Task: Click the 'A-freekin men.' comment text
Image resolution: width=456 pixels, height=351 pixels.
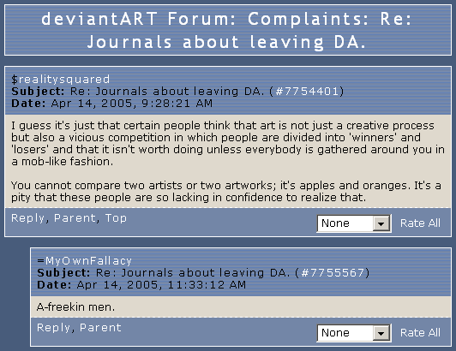Action: coord(76,306)
